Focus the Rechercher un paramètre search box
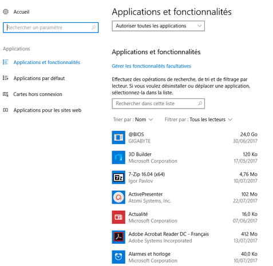Viewport: 273px width, 266px height. pyautogui.click(x=51, y=27)
